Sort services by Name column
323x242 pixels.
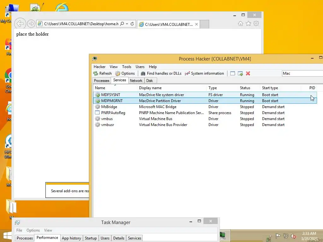coord(115,88)
